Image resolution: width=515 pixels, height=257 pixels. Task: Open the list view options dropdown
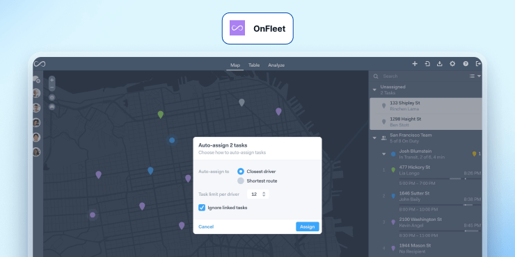pyautogui.click(x=475, y=76)
